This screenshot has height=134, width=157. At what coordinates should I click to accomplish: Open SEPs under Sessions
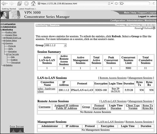tap(11, 49)
